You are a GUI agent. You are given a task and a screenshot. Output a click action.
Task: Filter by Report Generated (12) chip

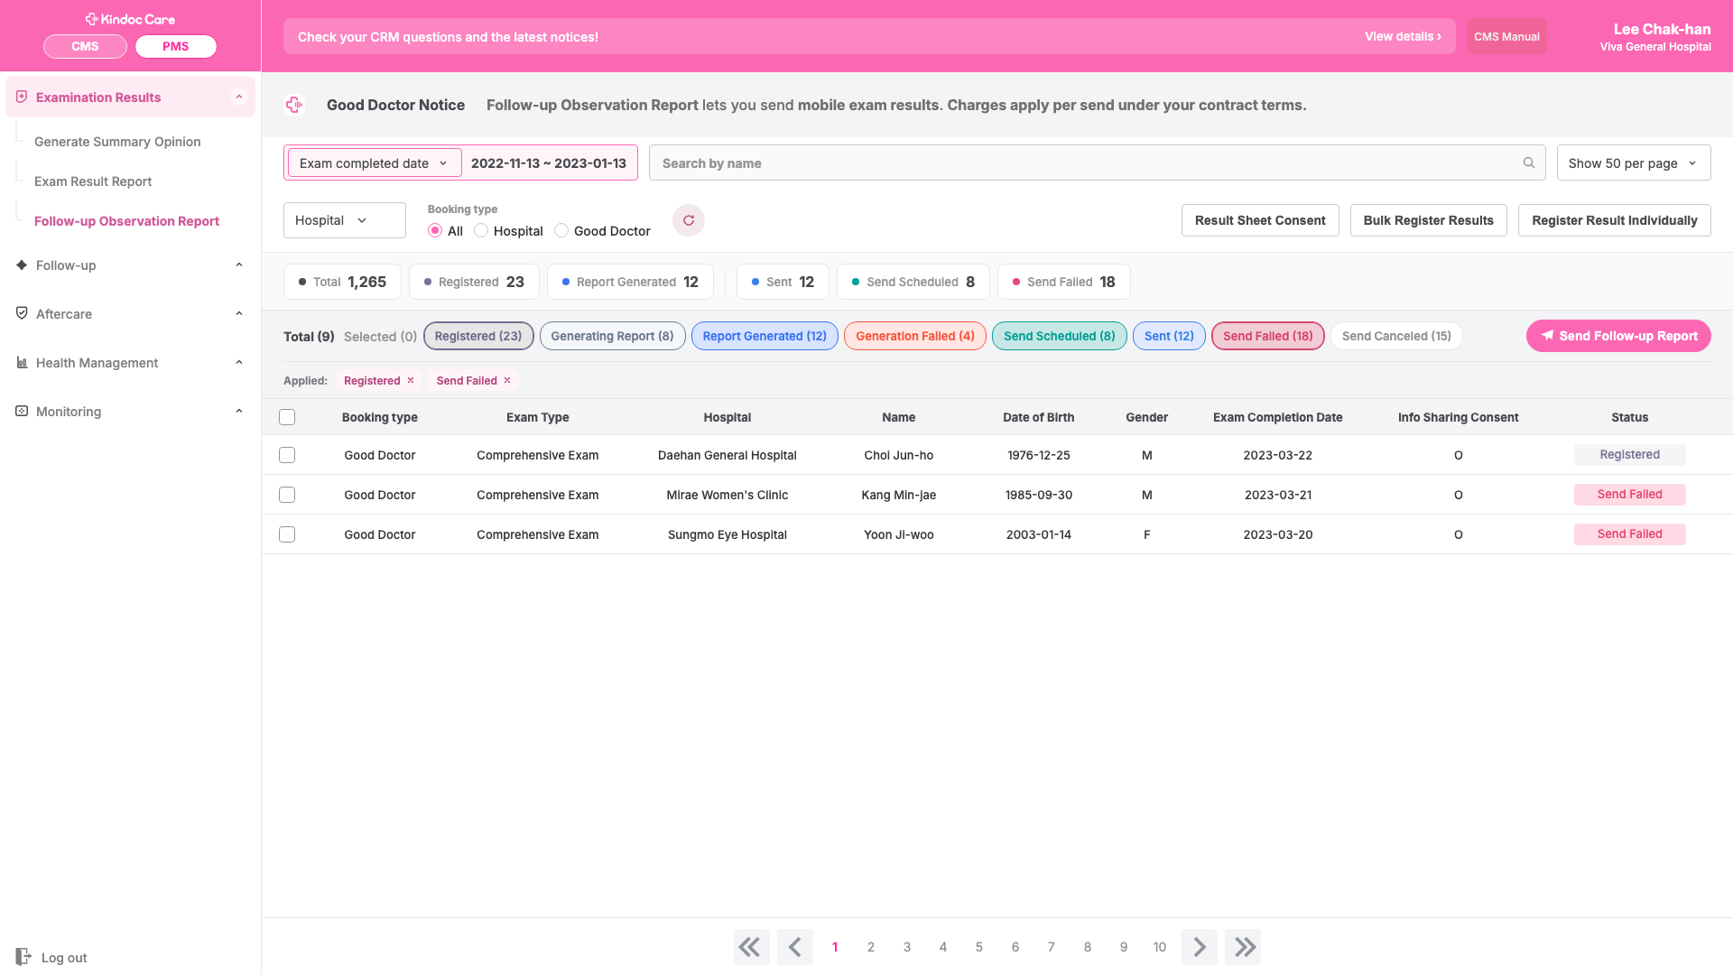click(x=765, y=336)
